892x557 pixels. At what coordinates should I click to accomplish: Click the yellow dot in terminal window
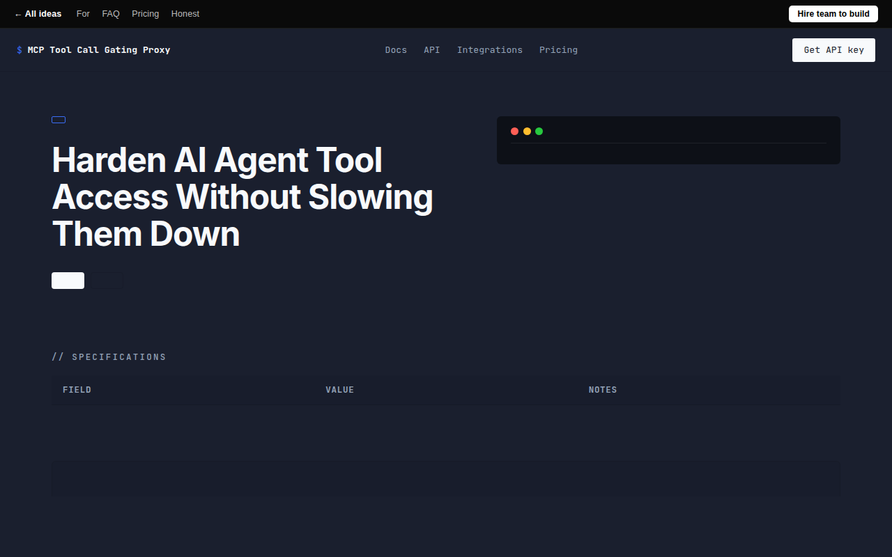(x=527, y=131)
